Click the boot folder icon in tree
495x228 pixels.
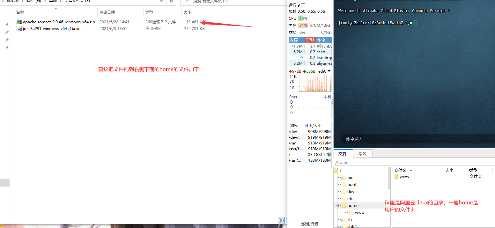tap(344, 184)
